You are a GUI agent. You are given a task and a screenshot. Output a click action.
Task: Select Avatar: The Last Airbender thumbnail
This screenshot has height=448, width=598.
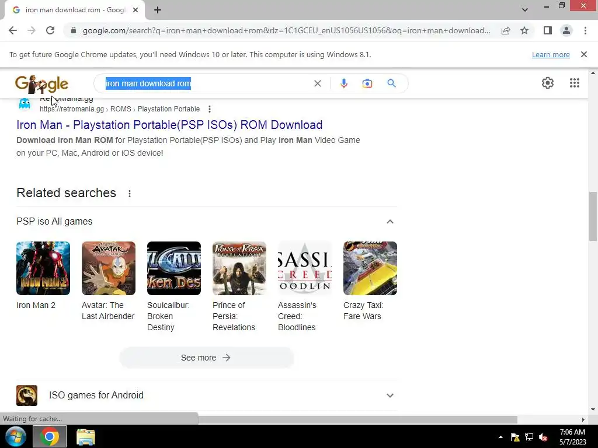(109, 268)
